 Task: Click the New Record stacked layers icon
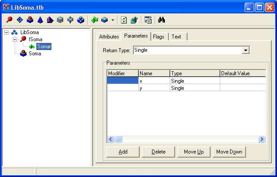point(60,20)
